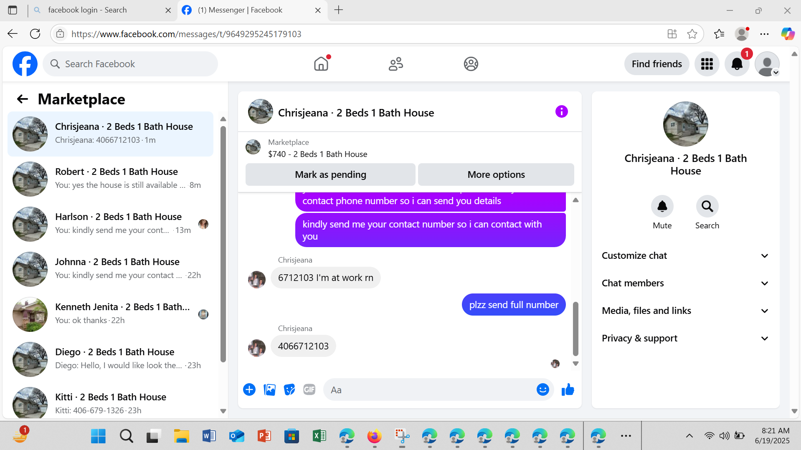The image size is (801, 450).
Task: Open the account profile menu
Action: (x=767, y=64)
